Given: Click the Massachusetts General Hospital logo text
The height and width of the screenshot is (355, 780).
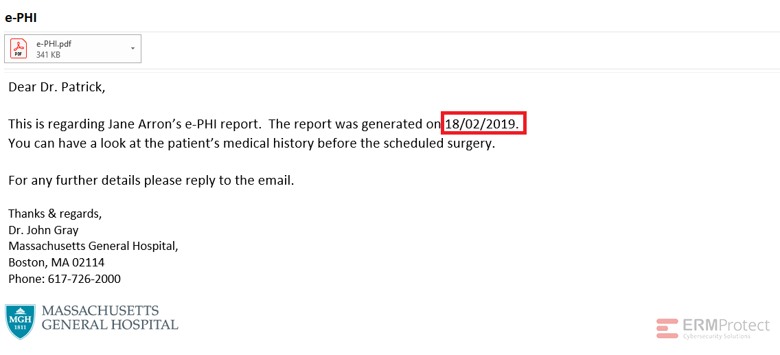Looking at the screenshot, I should 110,318.
